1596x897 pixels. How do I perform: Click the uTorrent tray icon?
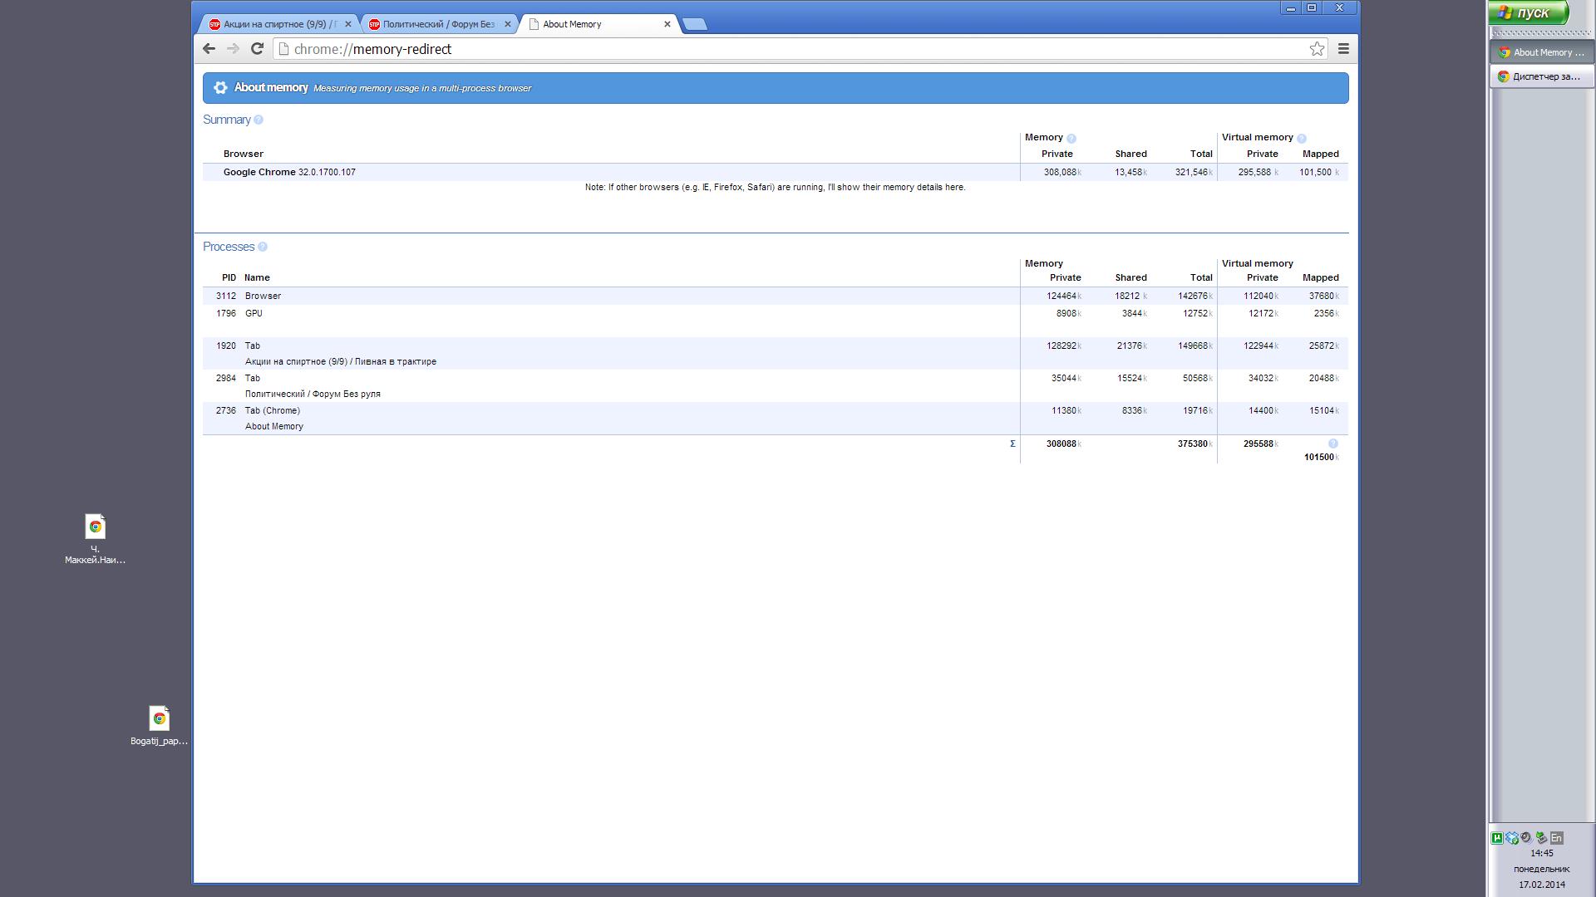1497,838
